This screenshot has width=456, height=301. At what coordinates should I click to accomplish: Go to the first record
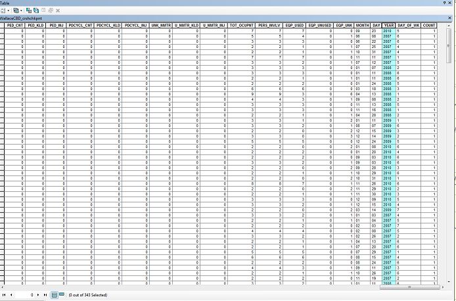pos(4,295)
